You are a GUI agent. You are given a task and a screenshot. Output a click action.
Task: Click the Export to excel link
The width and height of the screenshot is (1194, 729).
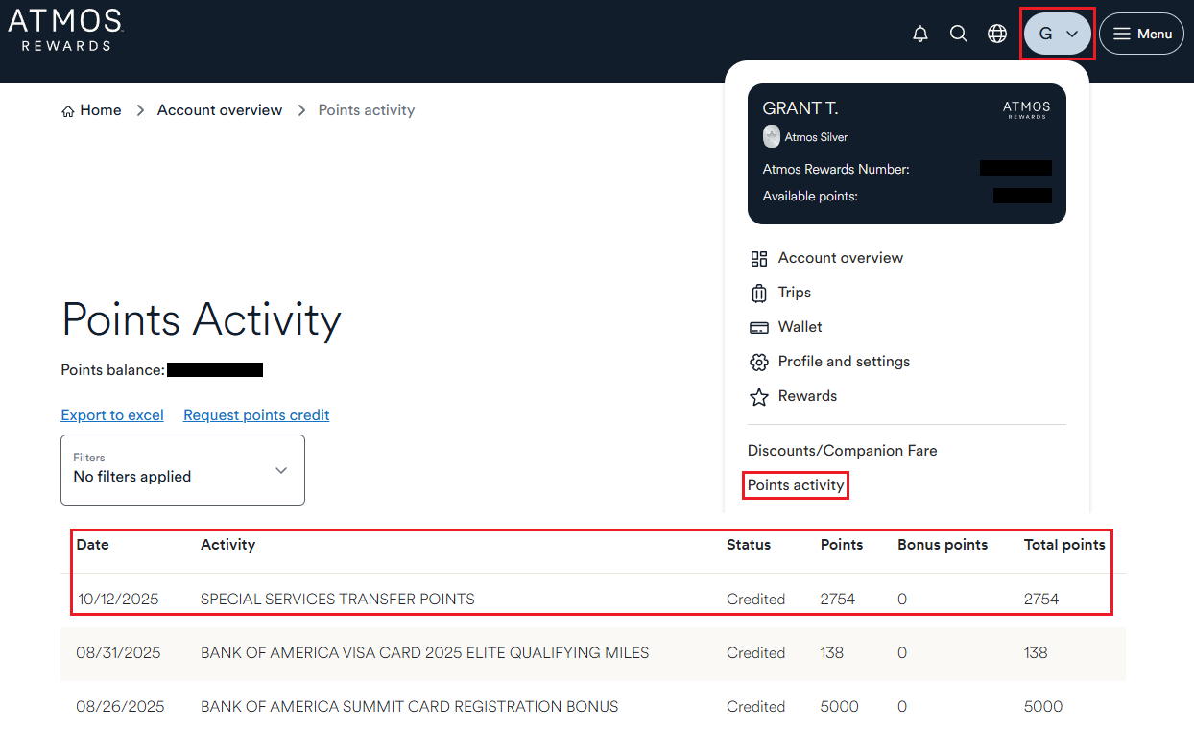112,415
